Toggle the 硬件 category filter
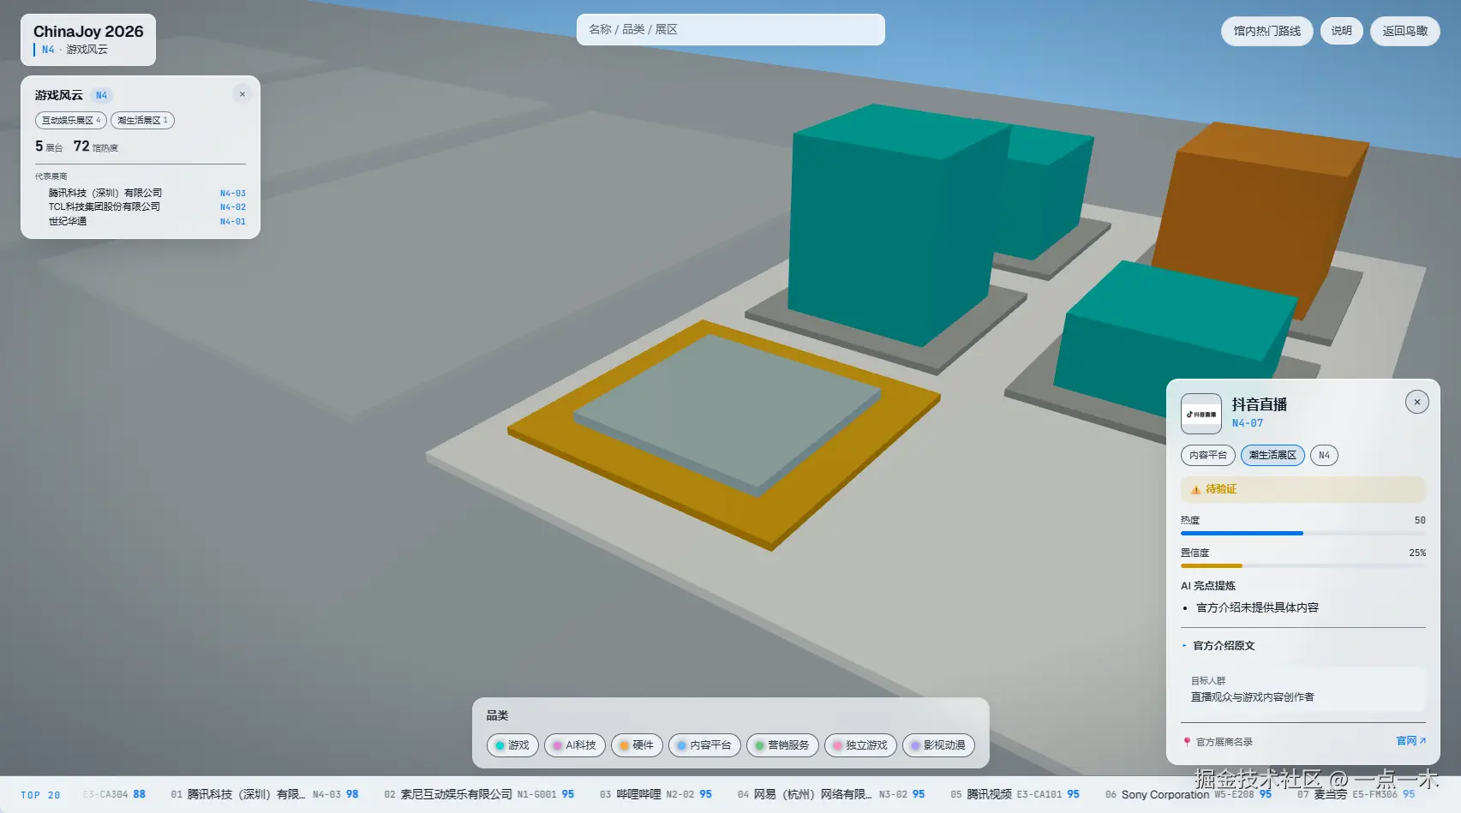This screenshot has height=813, width=1461. 637,745
